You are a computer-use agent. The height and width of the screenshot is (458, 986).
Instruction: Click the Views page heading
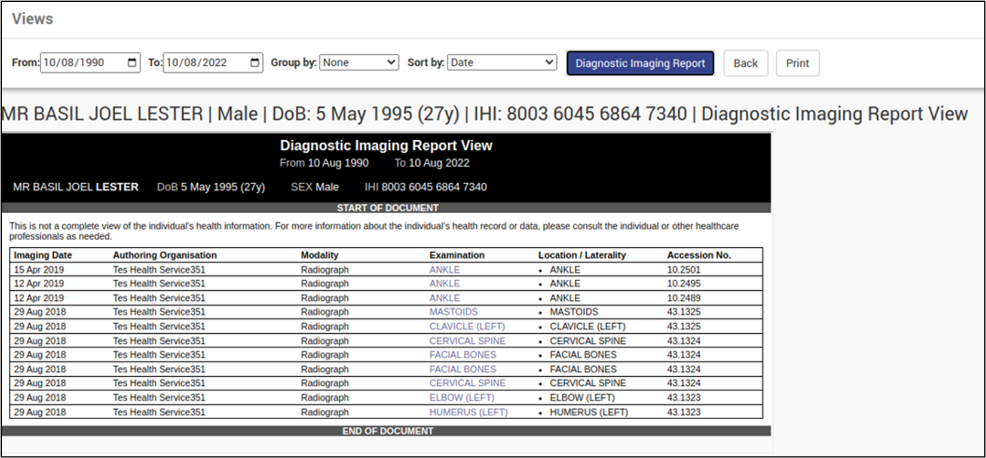pos(32,19)
